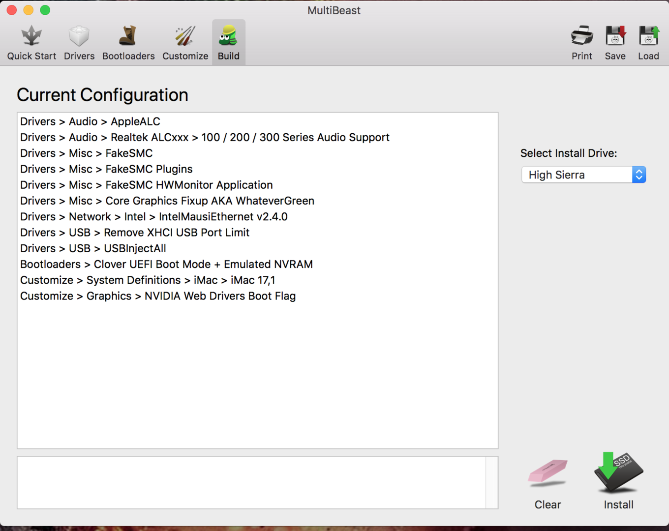Load a saved configuration
This screenshot has width=669, height=531.
(648, 43)
